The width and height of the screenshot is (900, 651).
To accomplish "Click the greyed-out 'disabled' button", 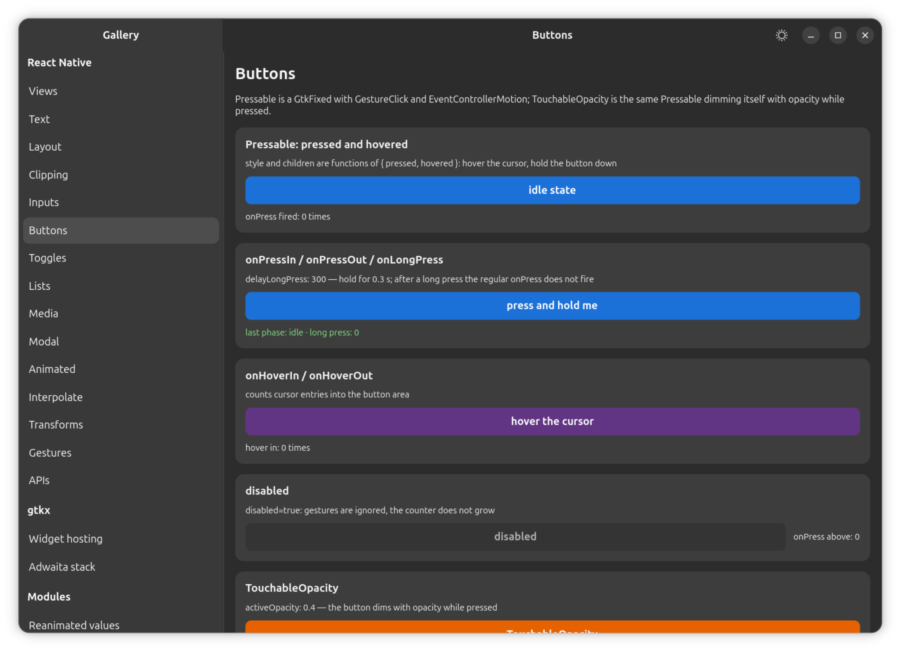I will [x=515, y=537].
